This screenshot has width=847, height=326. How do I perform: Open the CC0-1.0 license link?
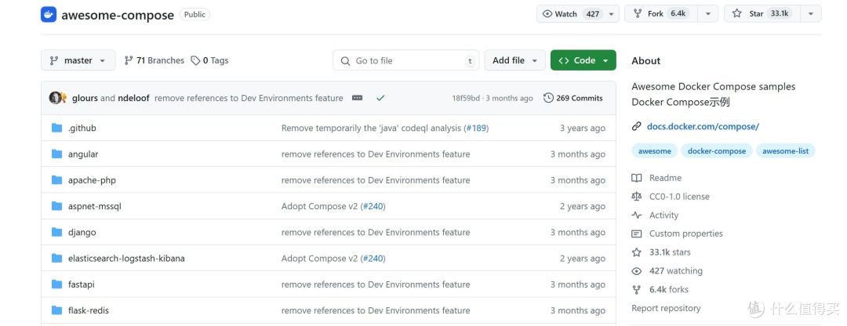(679, 197)
